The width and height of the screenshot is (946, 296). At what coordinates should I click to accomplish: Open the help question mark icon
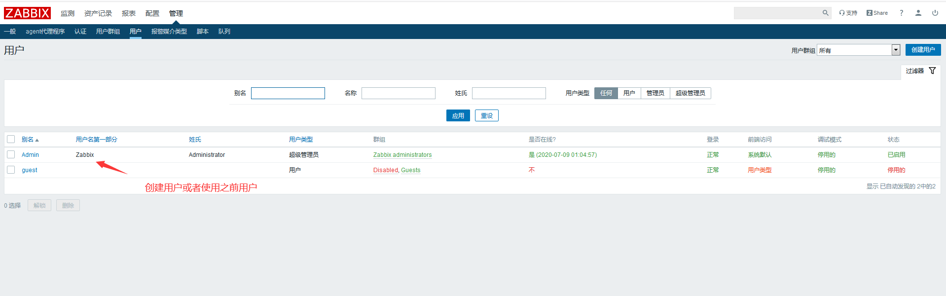point(901,13)
